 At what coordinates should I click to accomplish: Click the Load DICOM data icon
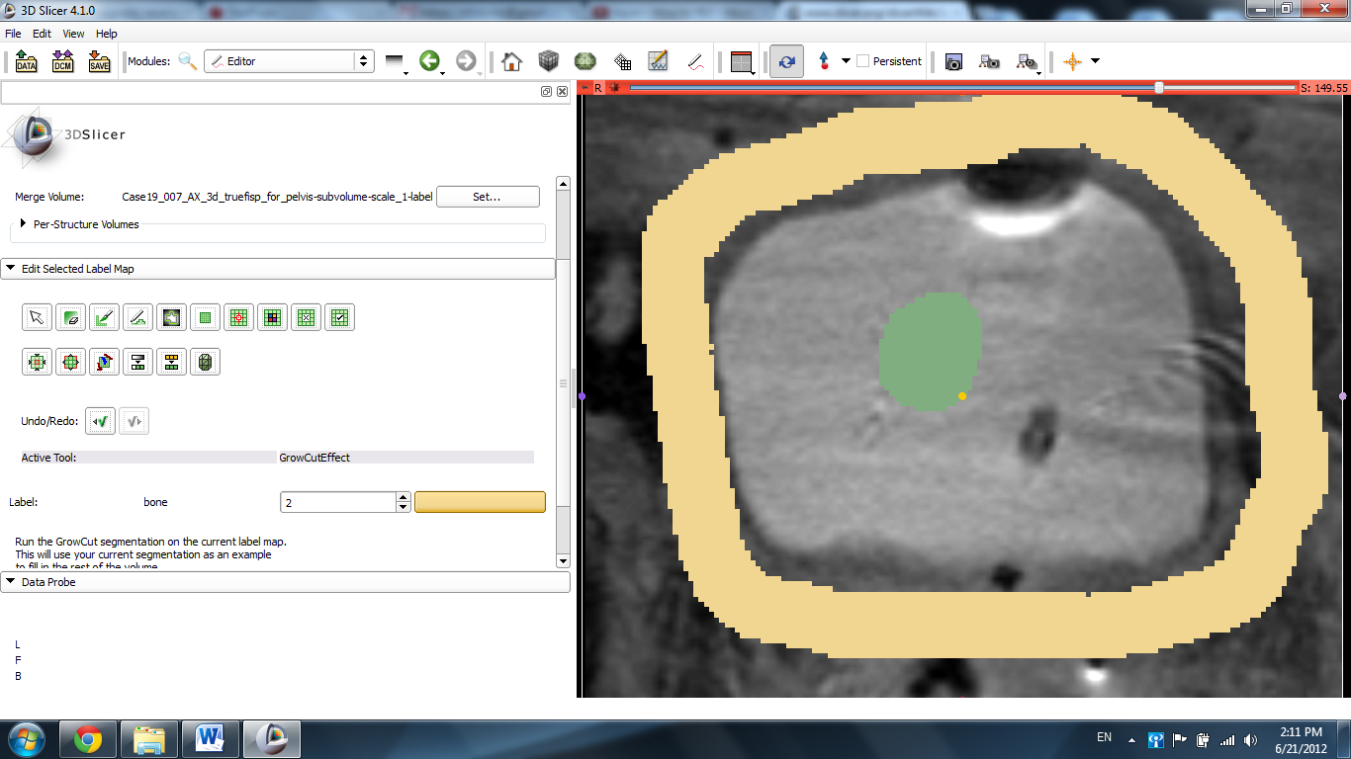(x=62, y=61)
